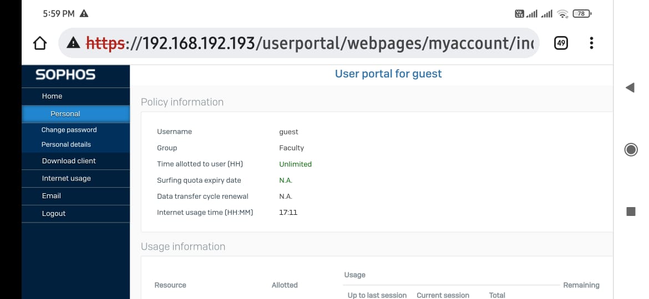The height and width of the screenshot is (299, 649).
Task: Select the Personal submenu item
Action: coord(65,114)
